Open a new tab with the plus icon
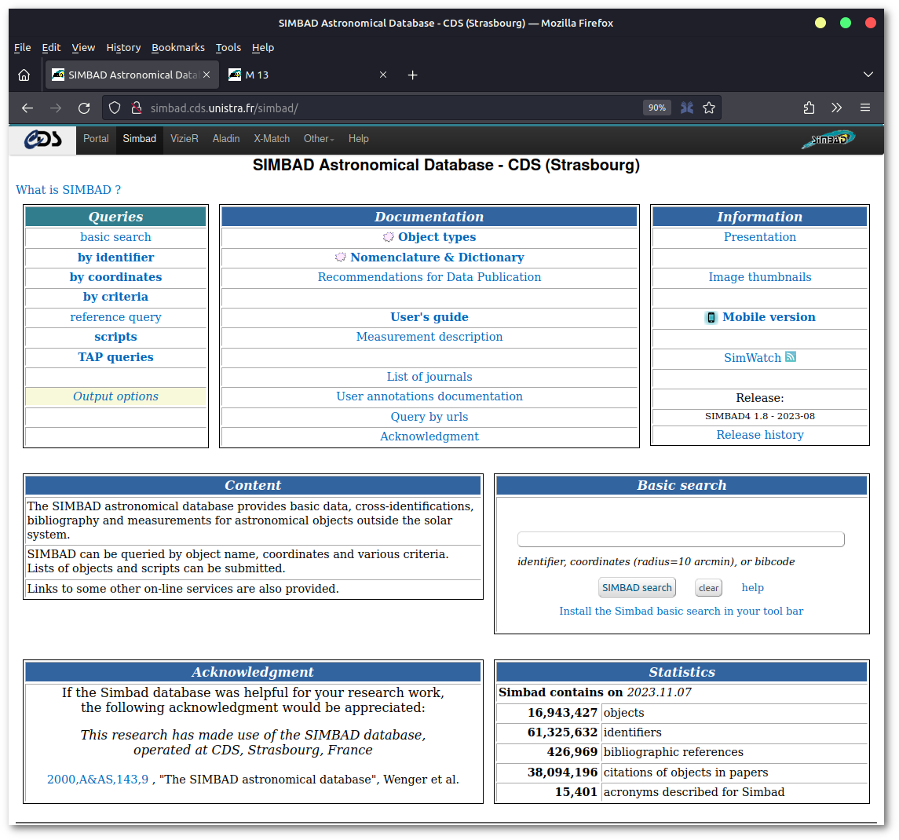899x840 pixels. (x=412, y=75)
